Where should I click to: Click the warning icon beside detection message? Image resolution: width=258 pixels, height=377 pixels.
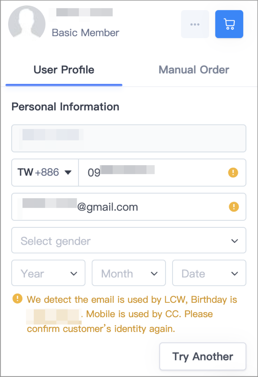pyautogui.click(x=17, y=298)
